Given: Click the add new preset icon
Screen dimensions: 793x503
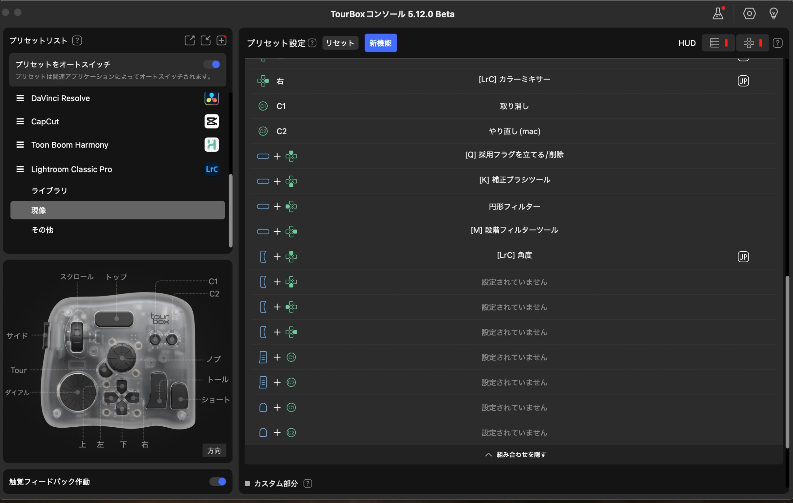Looking at the screenshot, I should coord(221,41).
